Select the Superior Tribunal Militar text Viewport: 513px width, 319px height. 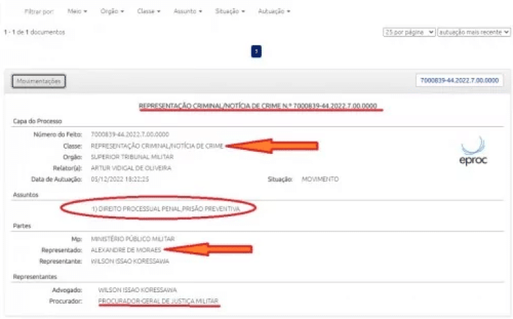[x=132, y=157]
